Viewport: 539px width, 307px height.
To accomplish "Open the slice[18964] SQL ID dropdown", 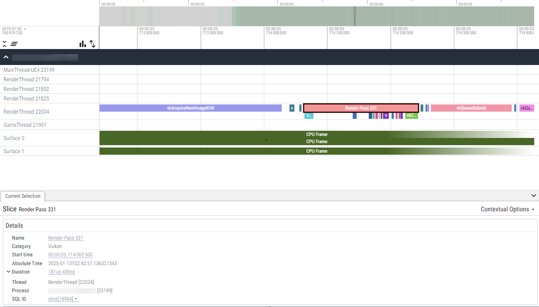I will pyautogui.click(x=63, y=299).
